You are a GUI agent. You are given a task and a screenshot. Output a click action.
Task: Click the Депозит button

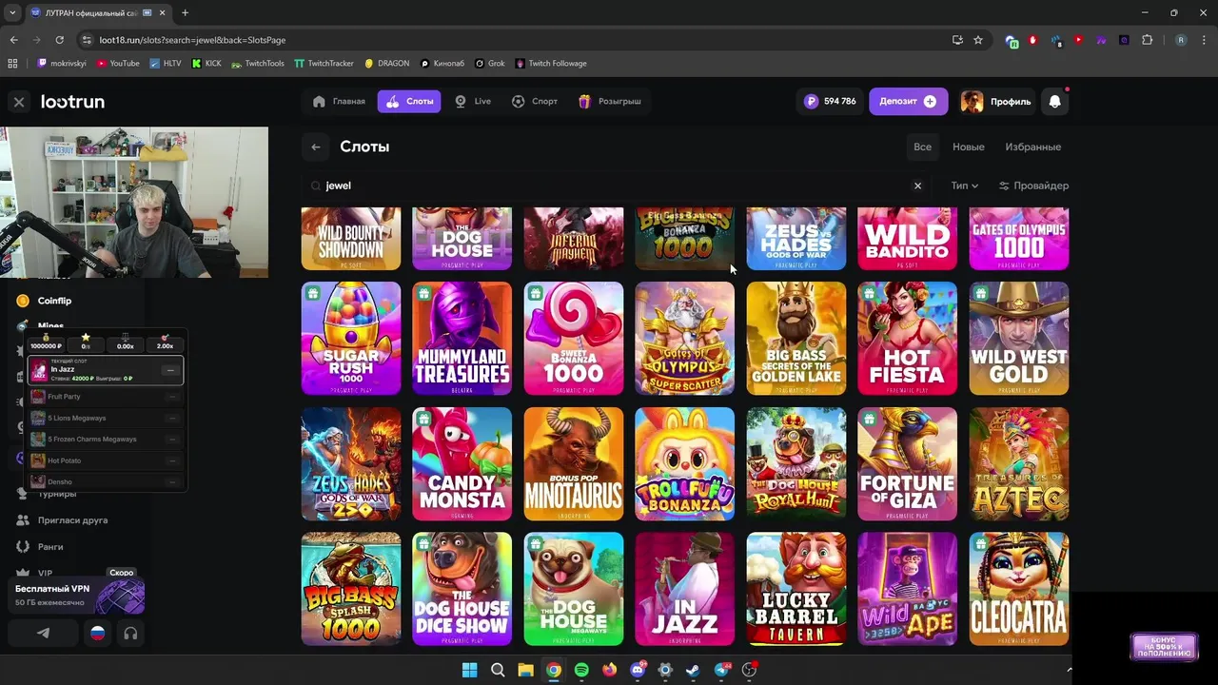pos(908,101)
